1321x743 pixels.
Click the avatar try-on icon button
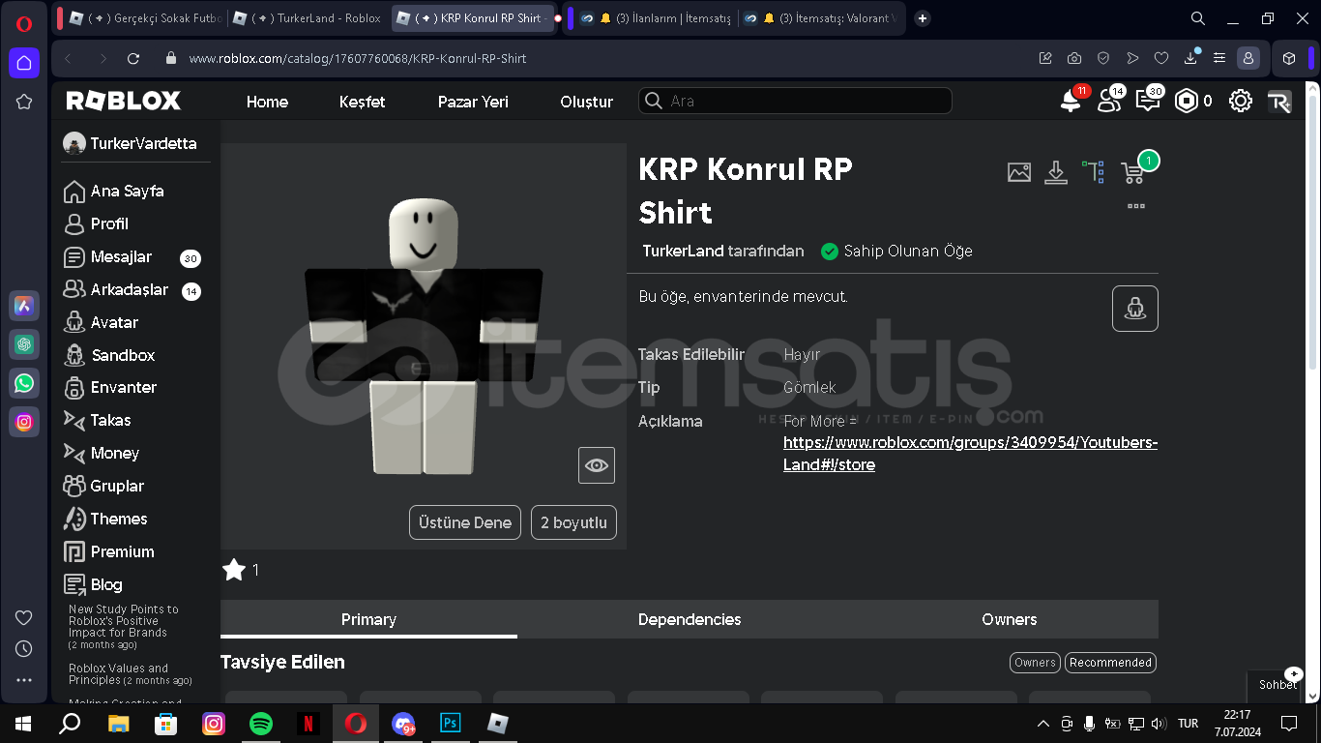coord(1135,309)
